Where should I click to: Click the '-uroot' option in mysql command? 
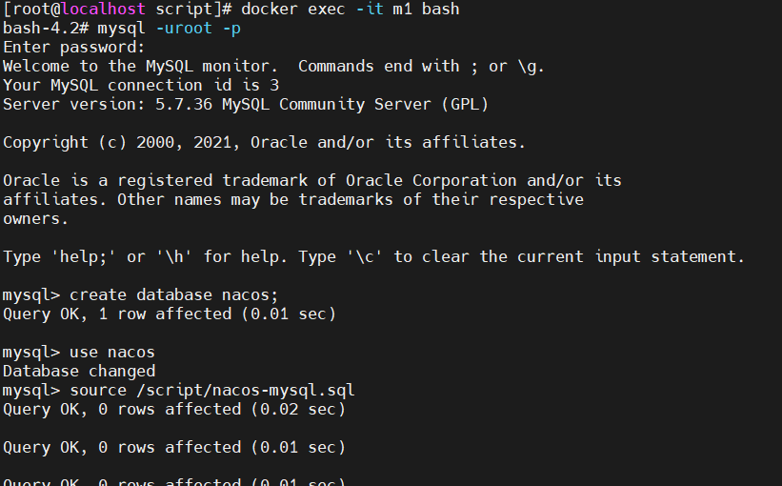point(184,29)
